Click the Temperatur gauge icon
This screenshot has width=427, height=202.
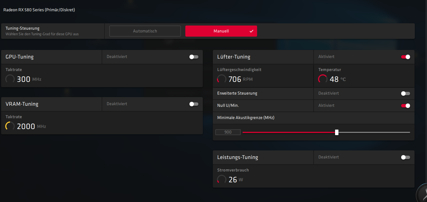[323, 79]
